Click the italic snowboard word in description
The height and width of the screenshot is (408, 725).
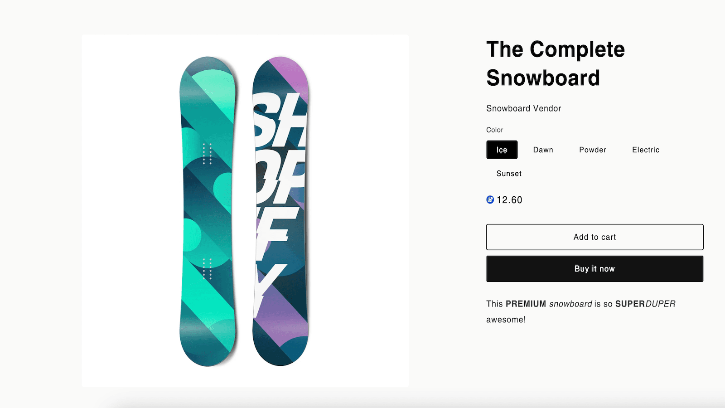pos(570,304)
